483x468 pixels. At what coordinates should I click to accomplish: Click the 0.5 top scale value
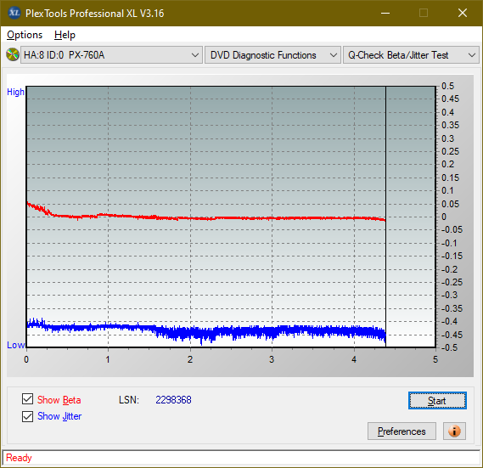pos(447,86)
